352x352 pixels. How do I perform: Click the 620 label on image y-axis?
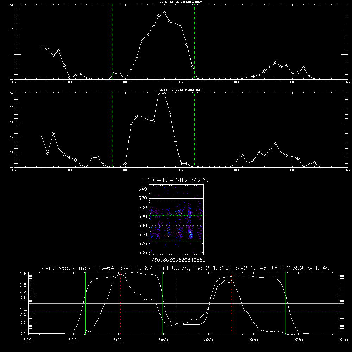(143, 198)
